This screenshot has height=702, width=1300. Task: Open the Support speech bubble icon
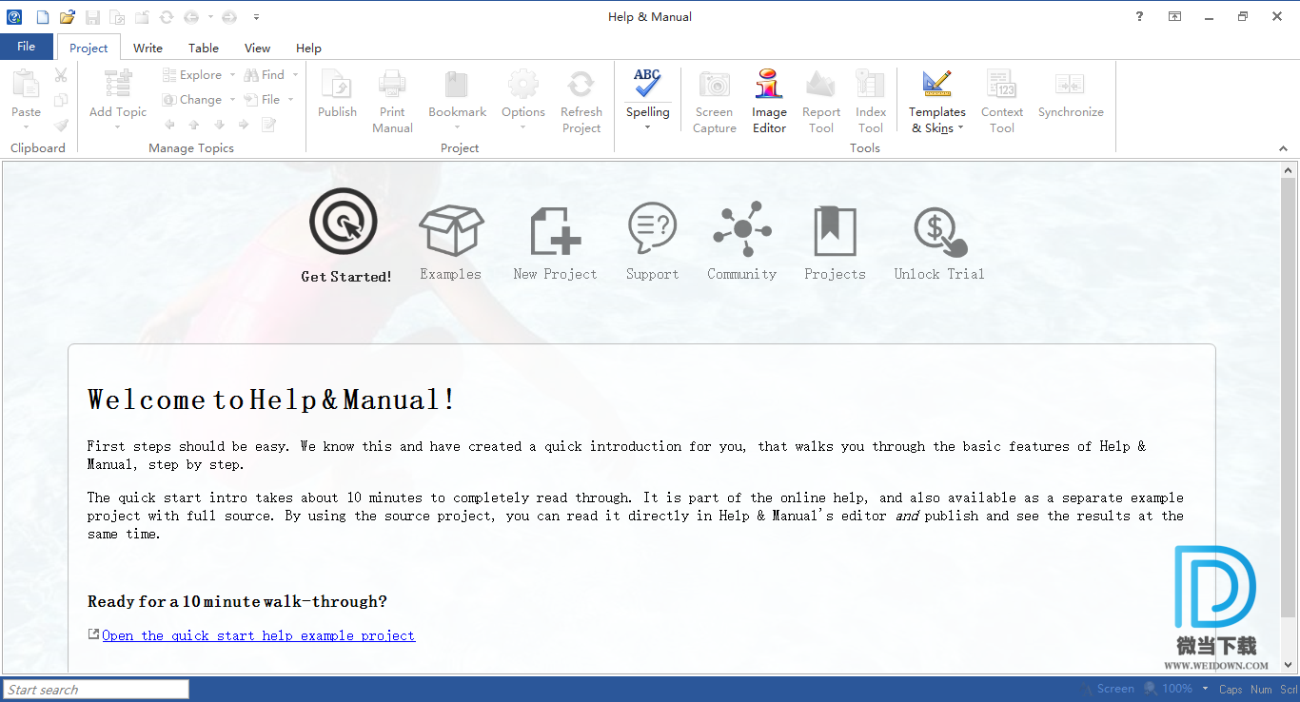652,229
